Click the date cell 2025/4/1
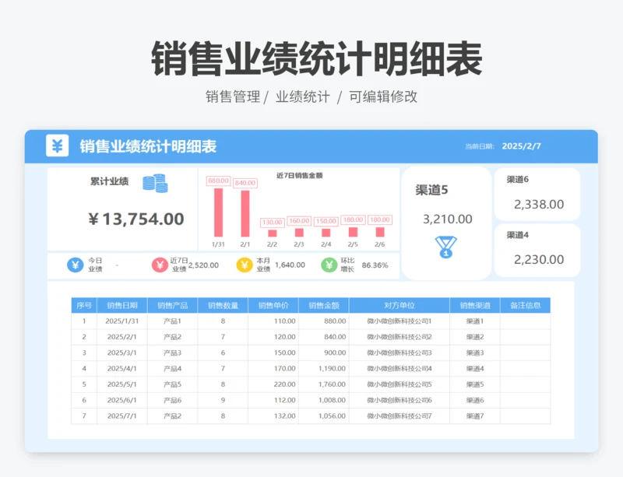The image size is (623, 477). point(122,369)
